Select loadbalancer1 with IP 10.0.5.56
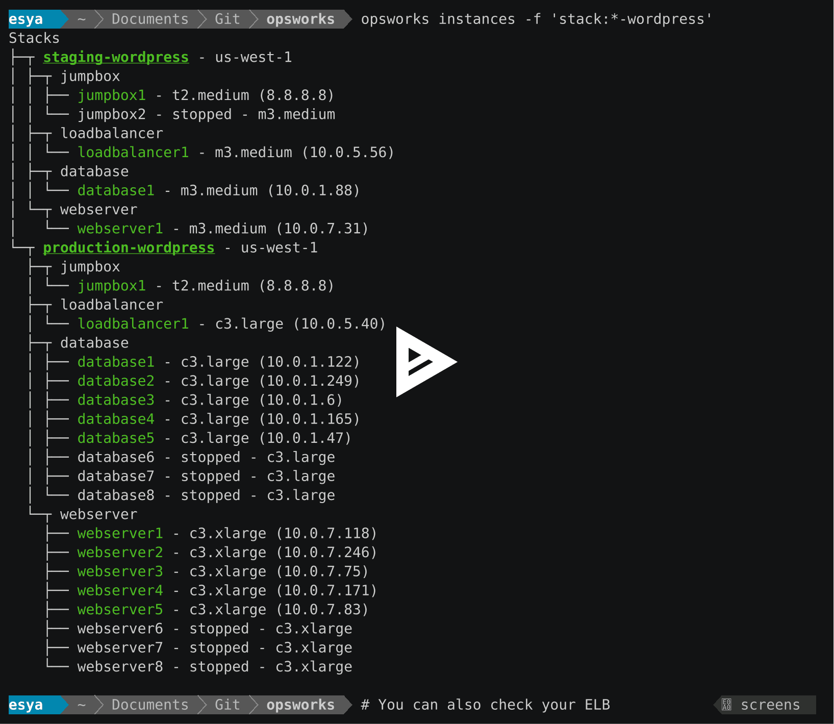The height and width of the screenshot is (724, 834). coord(236,153)
